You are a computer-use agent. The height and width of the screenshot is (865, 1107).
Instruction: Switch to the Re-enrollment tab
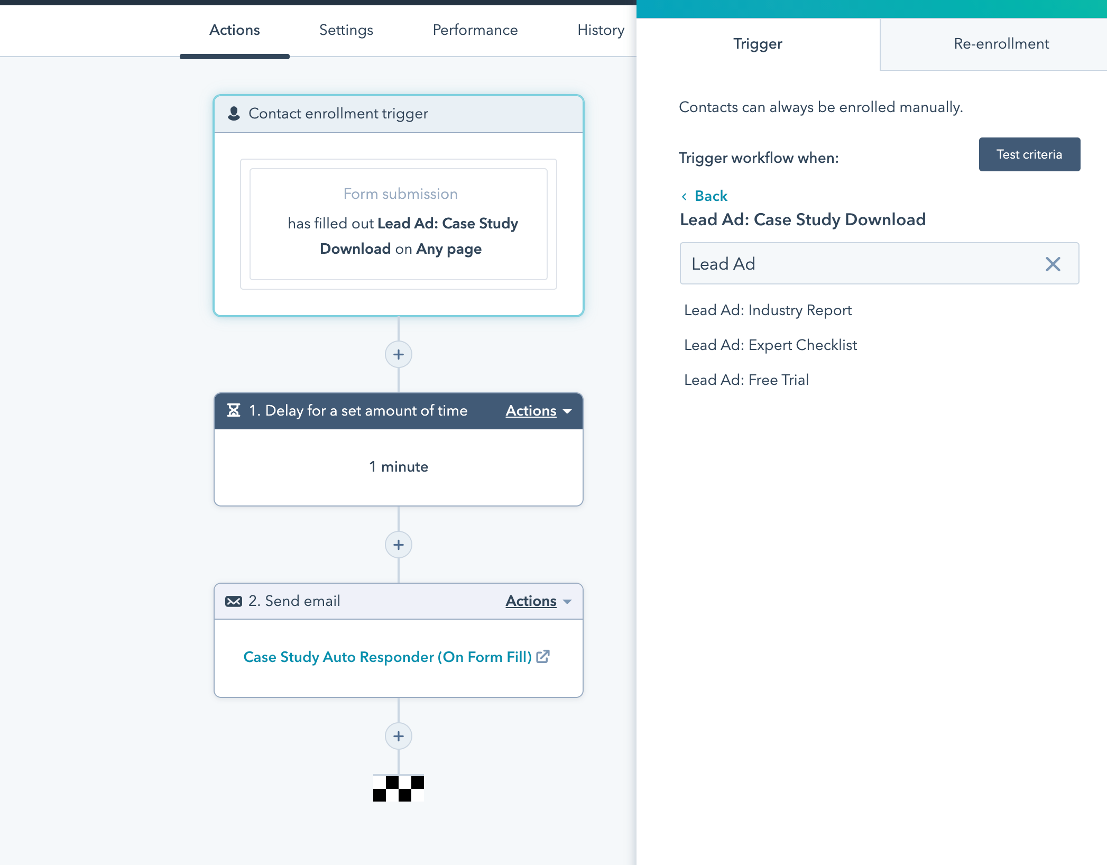click(x=1000, y=43)
